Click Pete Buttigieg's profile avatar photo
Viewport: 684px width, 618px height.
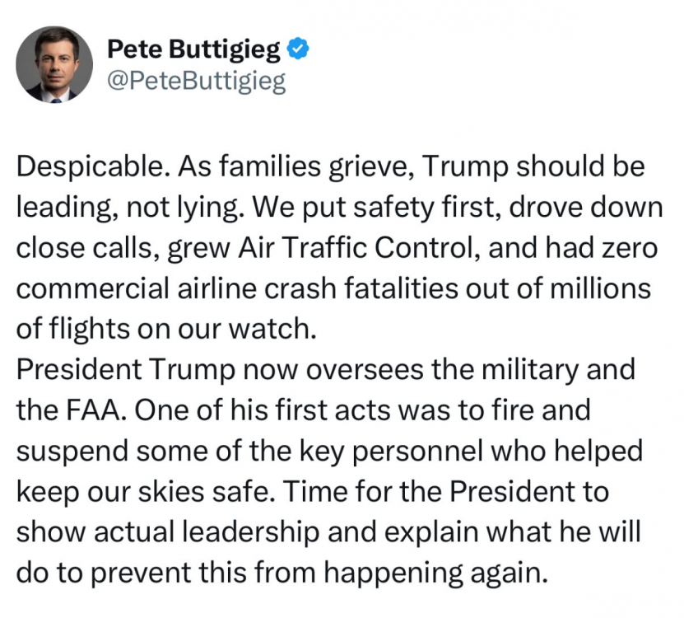tap(54, 63)
